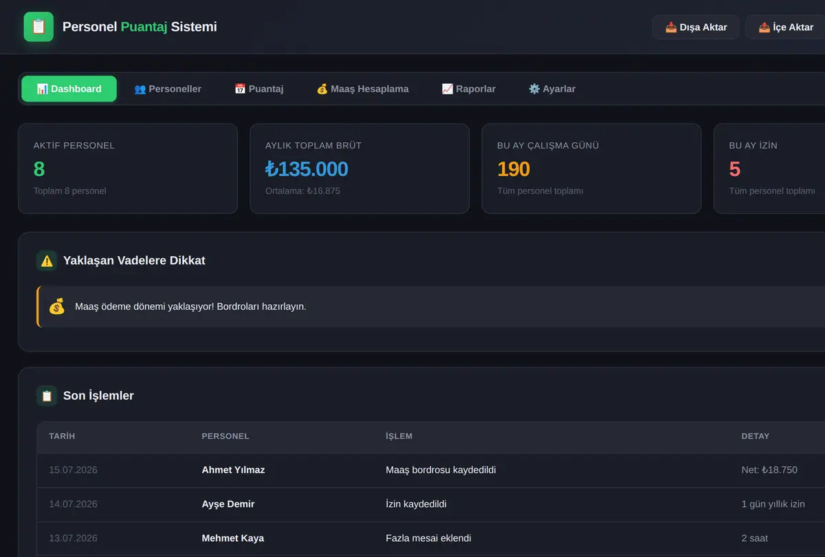Click the Personel Puantaj Sistemi title
Screen dimensions: 825x557
tap(140, 27)
